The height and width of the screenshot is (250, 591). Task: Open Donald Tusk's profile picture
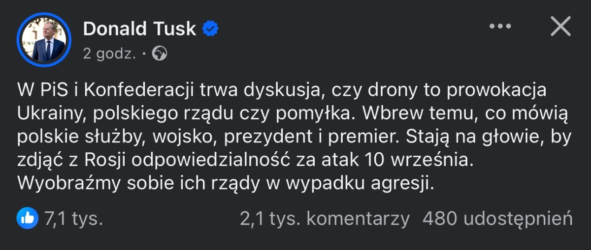click(x=44, y=39)
